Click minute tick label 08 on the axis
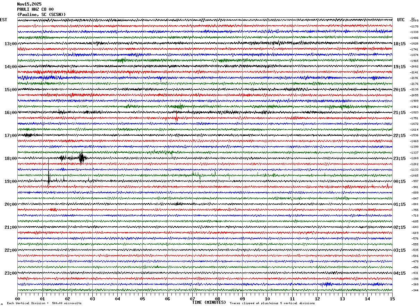 pos(217,299)
